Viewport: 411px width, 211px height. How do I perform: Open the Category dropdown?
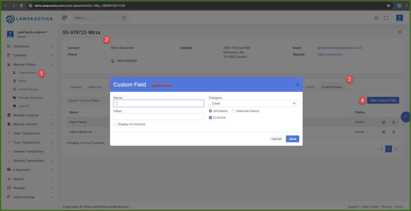point(254,103)
